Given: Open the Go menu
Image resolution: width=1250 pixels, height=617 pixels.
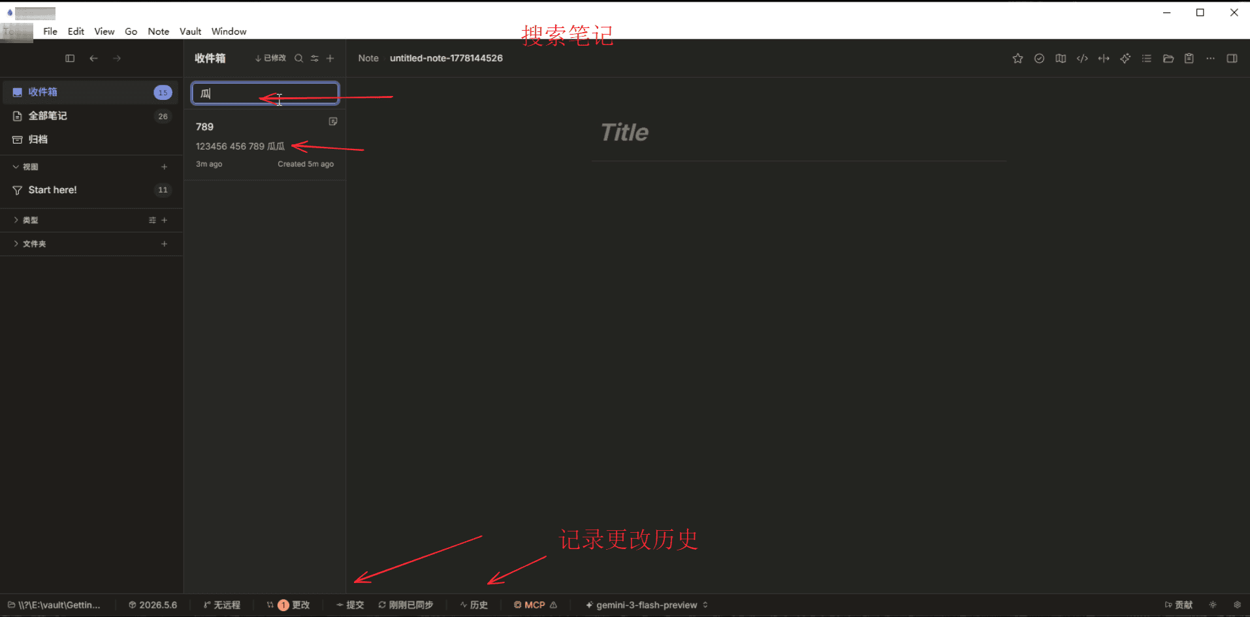Looking at the screenshot, I should coord(131,31).
